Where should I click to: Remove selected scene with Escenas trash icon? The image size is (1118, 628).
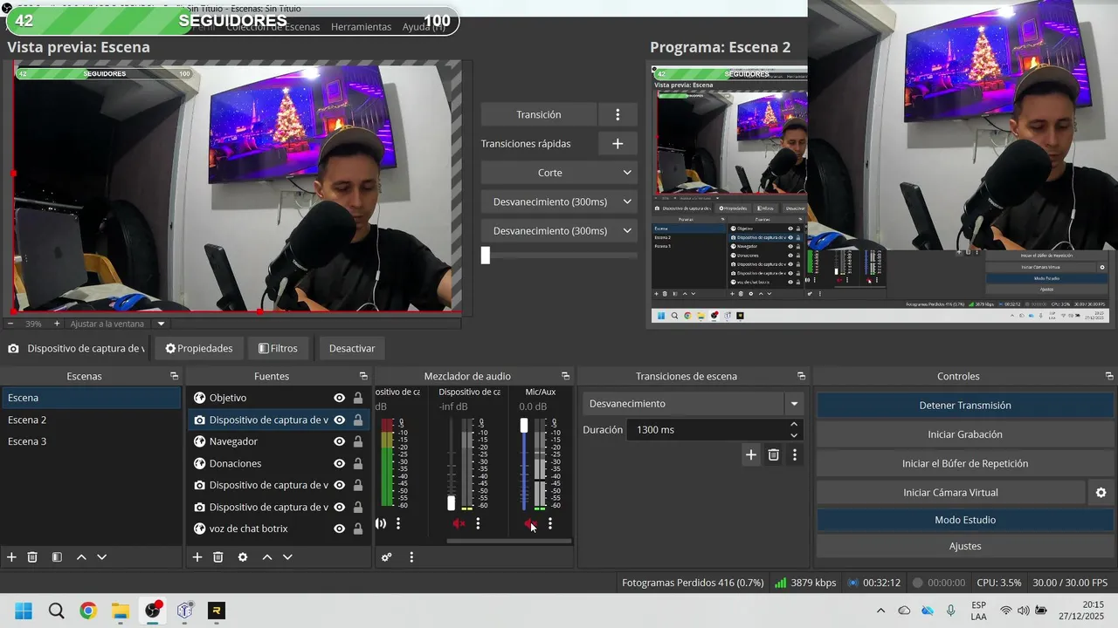[32, 557]
